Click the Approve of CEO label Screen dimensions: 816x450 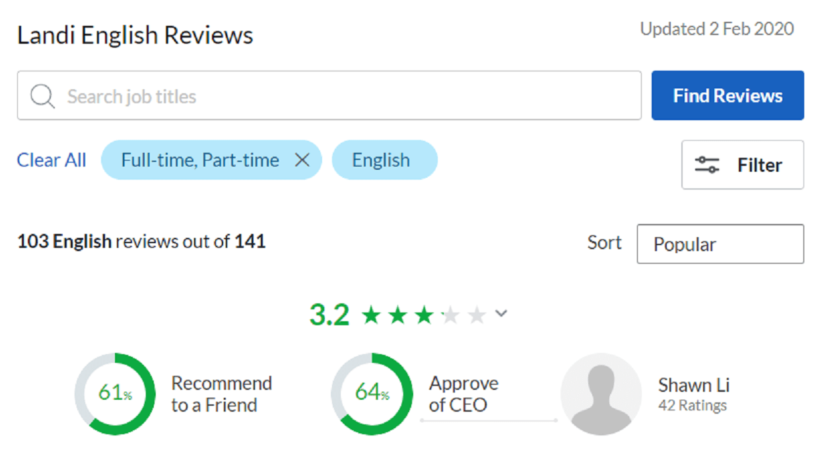click(463, 394)
